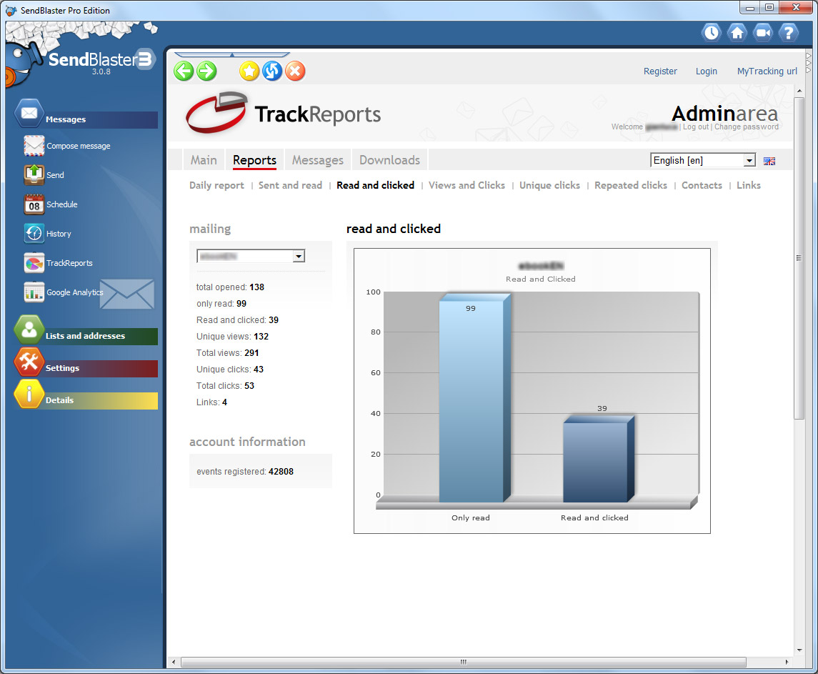
Task: Open the Links report
Action: 749,185
